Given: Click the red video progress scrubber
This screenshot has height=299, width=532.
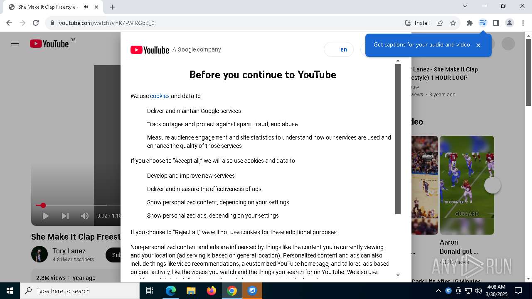Looking at the screenshot, I should pyautogui.click(x=43, y=205).
